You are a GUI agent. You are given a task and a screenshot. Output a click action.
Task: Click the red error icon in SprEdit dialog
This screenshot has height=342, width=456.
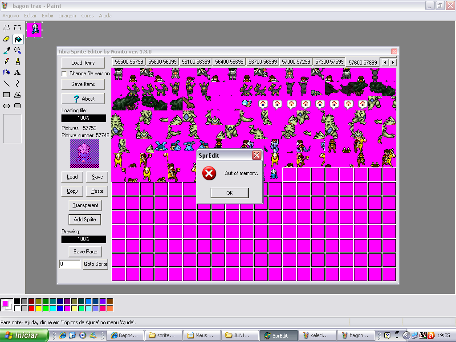coord(209,173)
